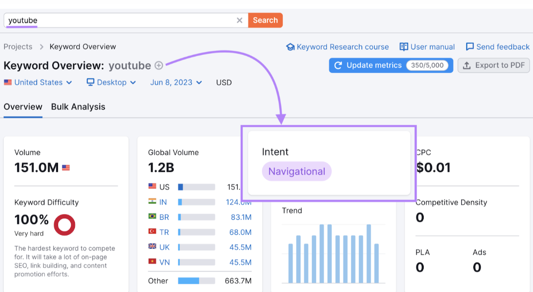Click the India flag icon
The height and width of the screenshot is (292, 533).
[152, 201]
